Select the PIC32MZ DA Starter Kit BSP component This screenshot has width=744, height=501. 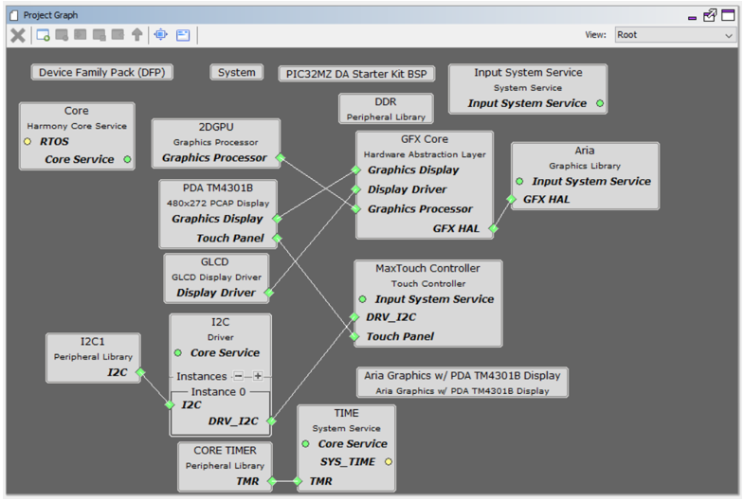[356, 74]
